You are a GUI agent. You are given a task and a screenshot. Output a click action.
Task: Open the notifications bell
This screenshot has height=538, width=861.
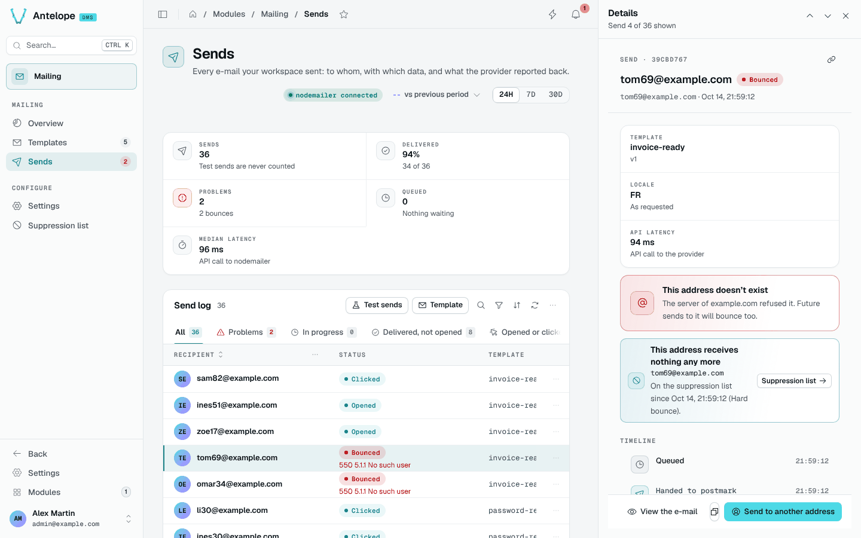point(576,14)
